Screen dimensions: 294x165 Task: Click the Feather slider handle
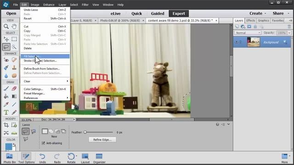pos(85,132)
